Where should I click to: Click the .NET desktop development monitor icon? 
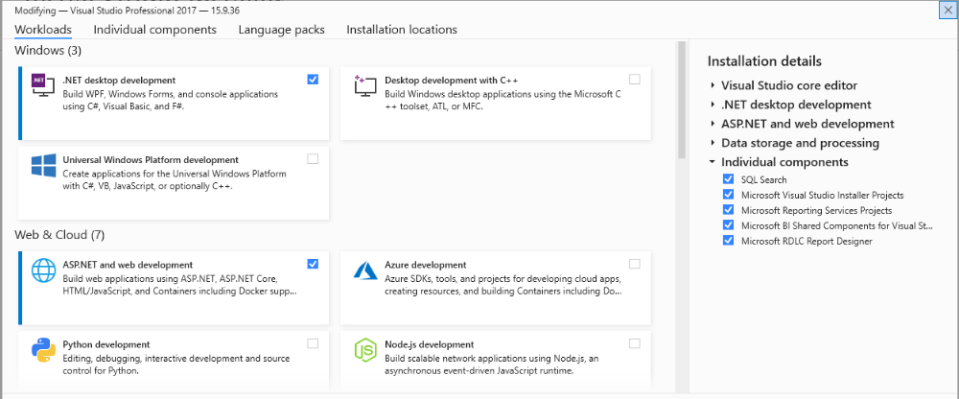(43, 85)
